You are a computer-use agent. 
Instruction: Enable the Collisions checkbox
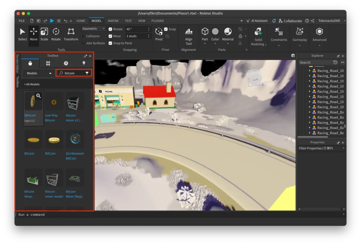(83, 36)
